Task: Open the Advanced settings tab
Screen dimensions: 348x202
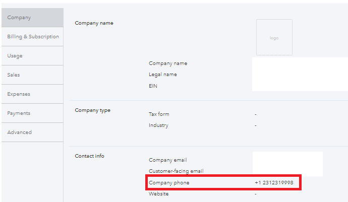Action: point(20,132)
